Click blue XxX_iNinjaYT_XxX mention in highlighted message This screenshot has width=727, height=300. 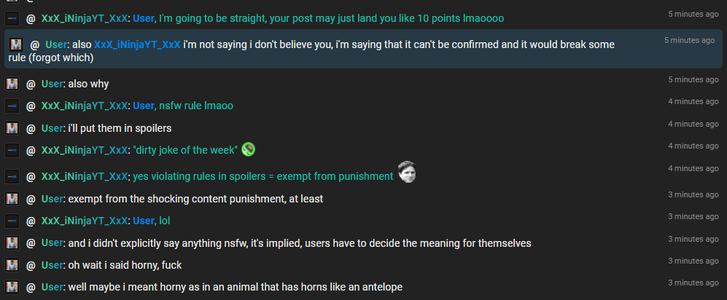click(137, 44)
